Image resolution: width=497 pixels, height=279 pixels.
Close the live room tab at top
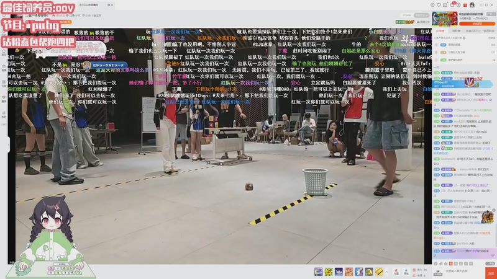tap(112, 5)
